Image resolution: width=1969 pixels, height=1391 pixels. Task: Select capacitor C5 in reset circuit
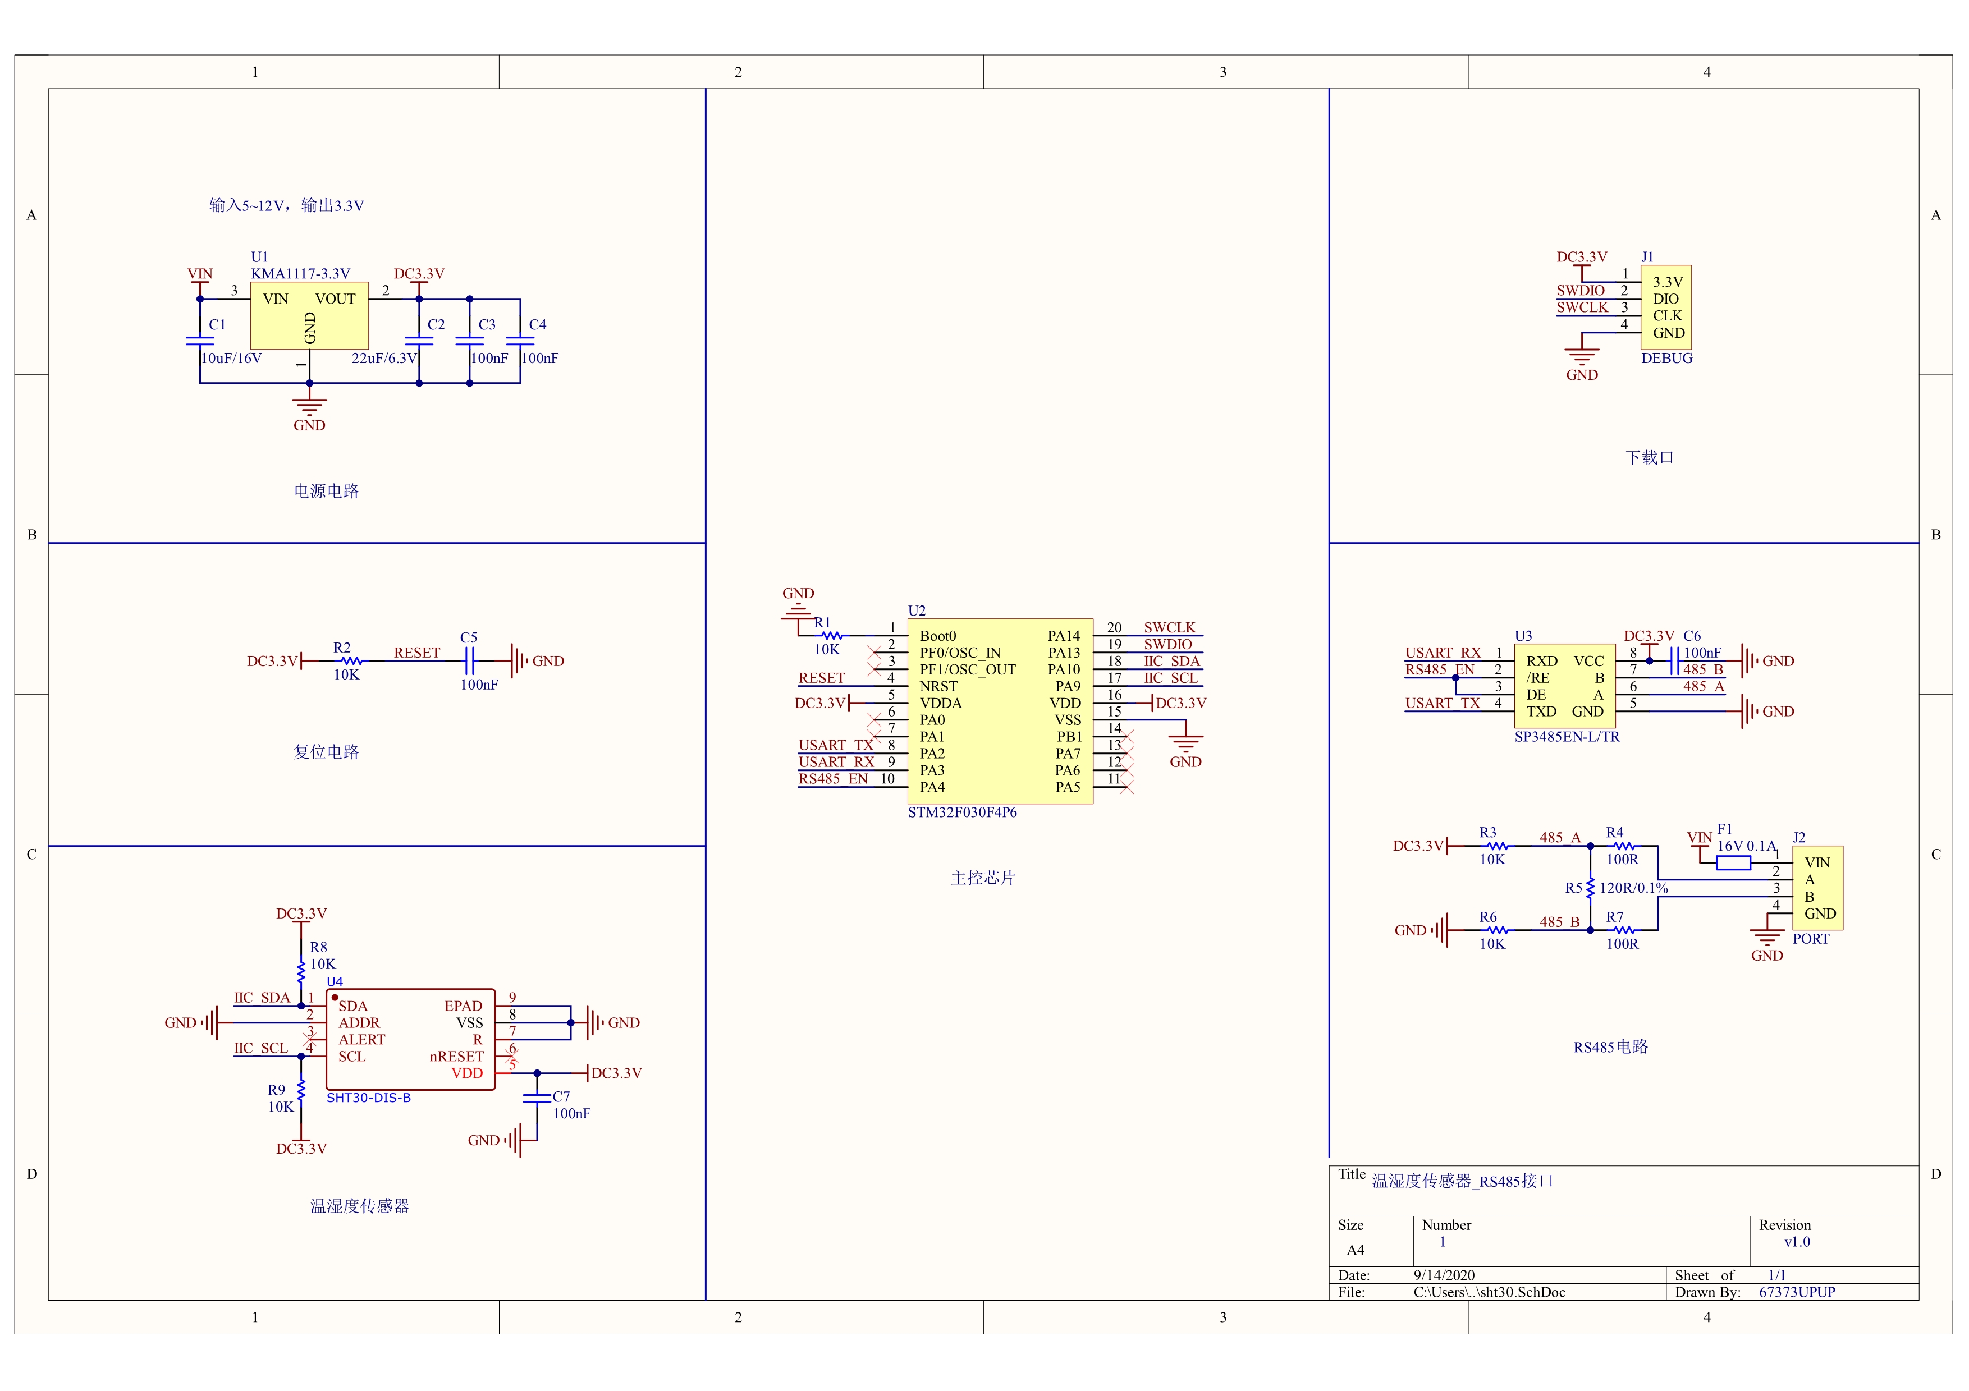click(469, 661)
